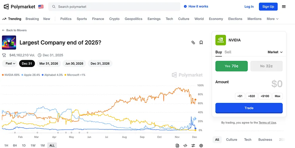Open the chart settings gear icon
This screenshot has height=148, width=295.
[201, 145]
